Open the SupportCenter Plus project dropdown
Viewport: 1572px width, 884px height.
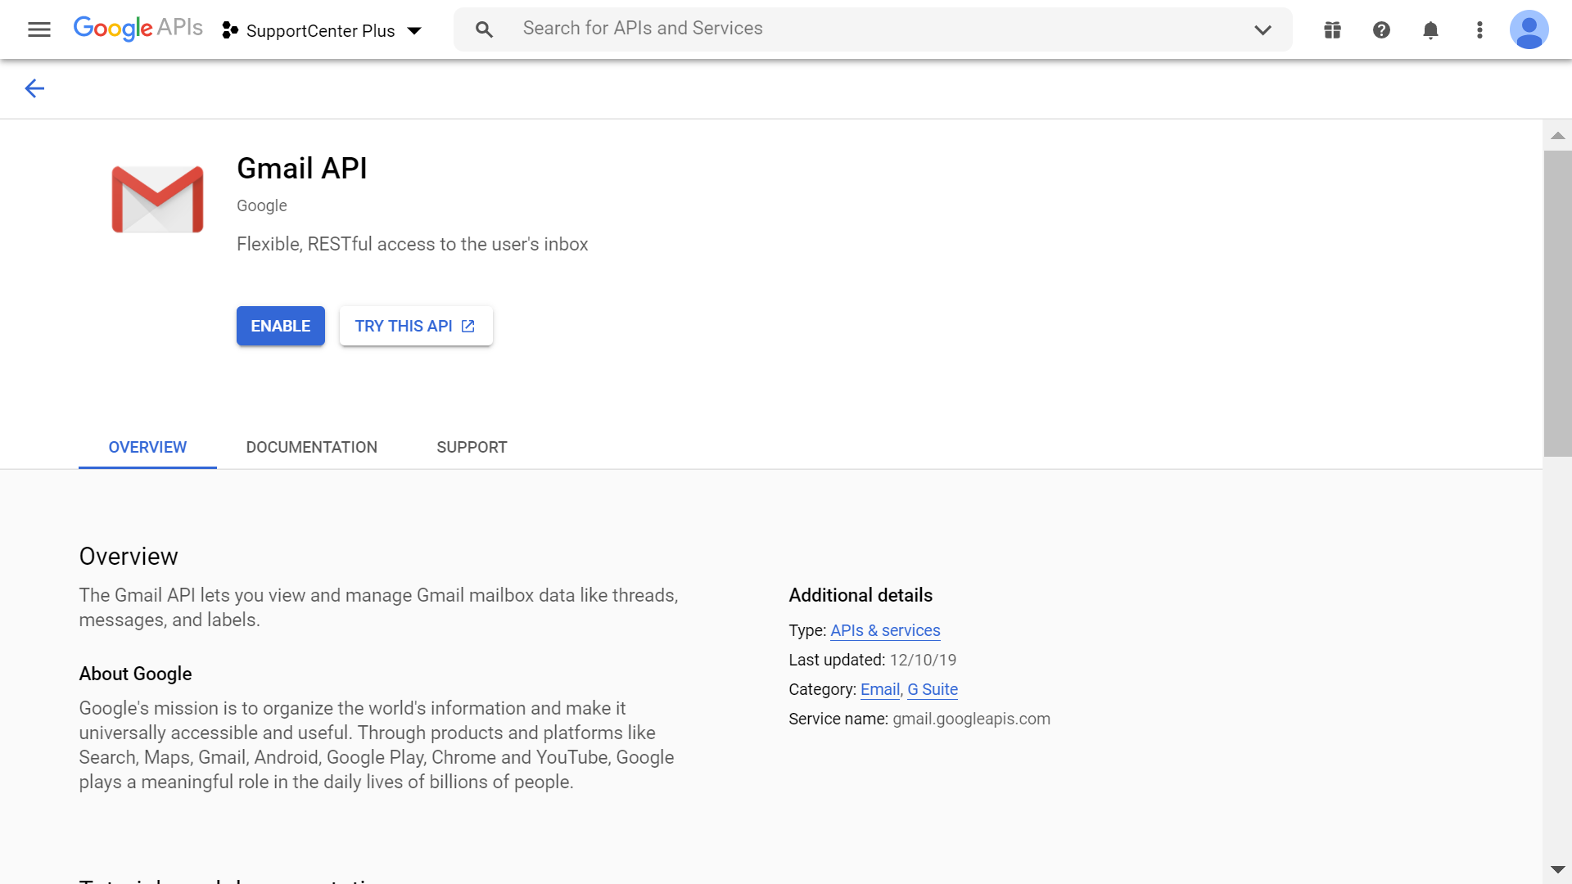[323, 31]
